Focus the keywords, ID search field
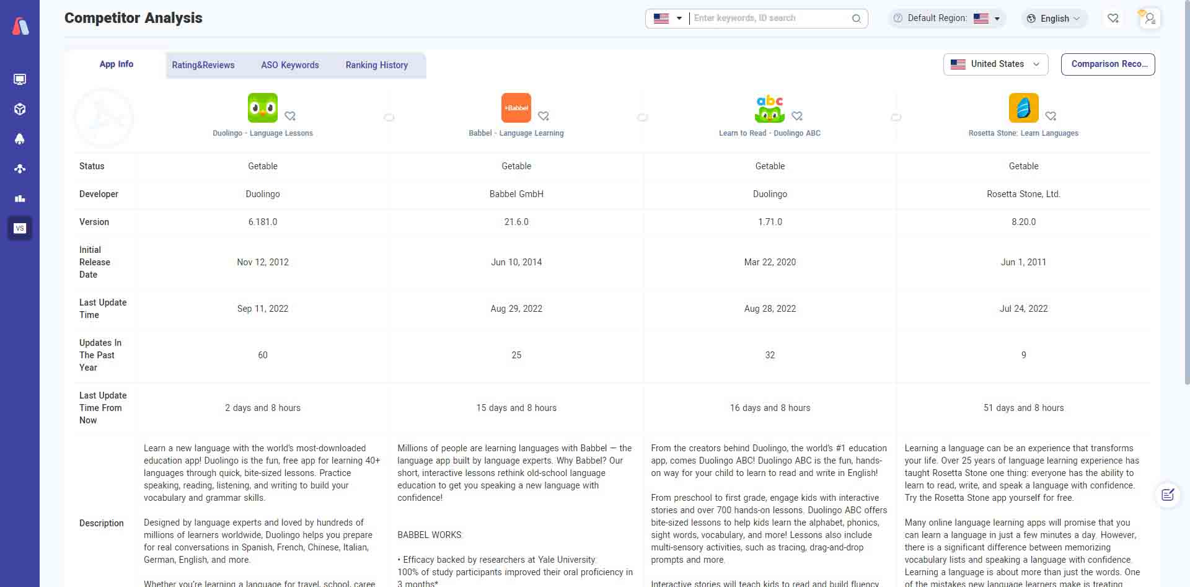The width and height of the screenshot is (1190, 587). pos(770,19)
